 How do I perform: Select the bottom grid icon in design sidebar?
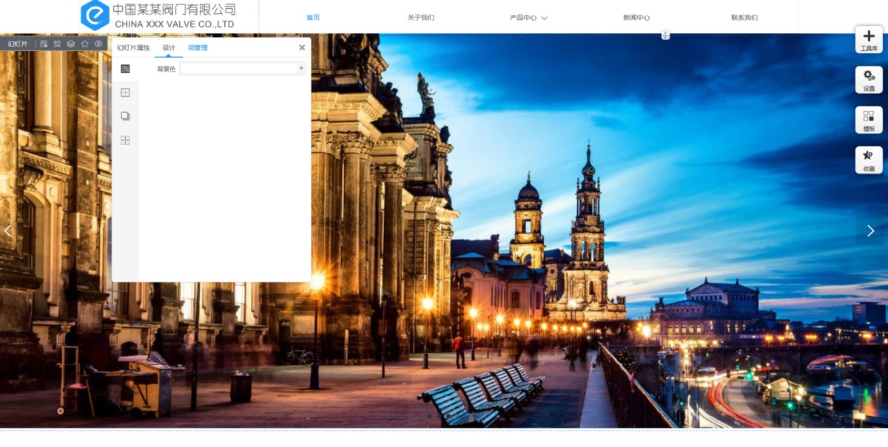(125, 140)
